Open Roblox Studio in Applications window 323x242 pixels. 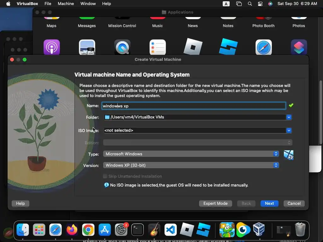coord(228,47)
